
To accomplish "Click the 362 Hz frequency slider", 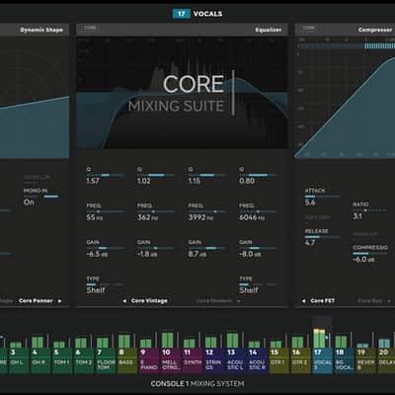I will (x=156, y=211).
